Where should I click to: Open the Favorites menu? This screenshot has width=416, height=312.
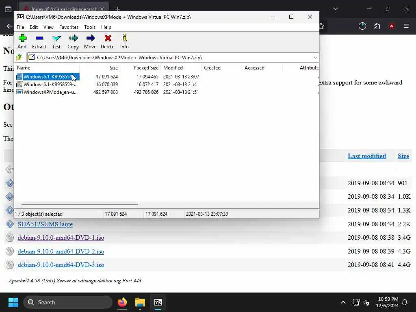[69, 27]
